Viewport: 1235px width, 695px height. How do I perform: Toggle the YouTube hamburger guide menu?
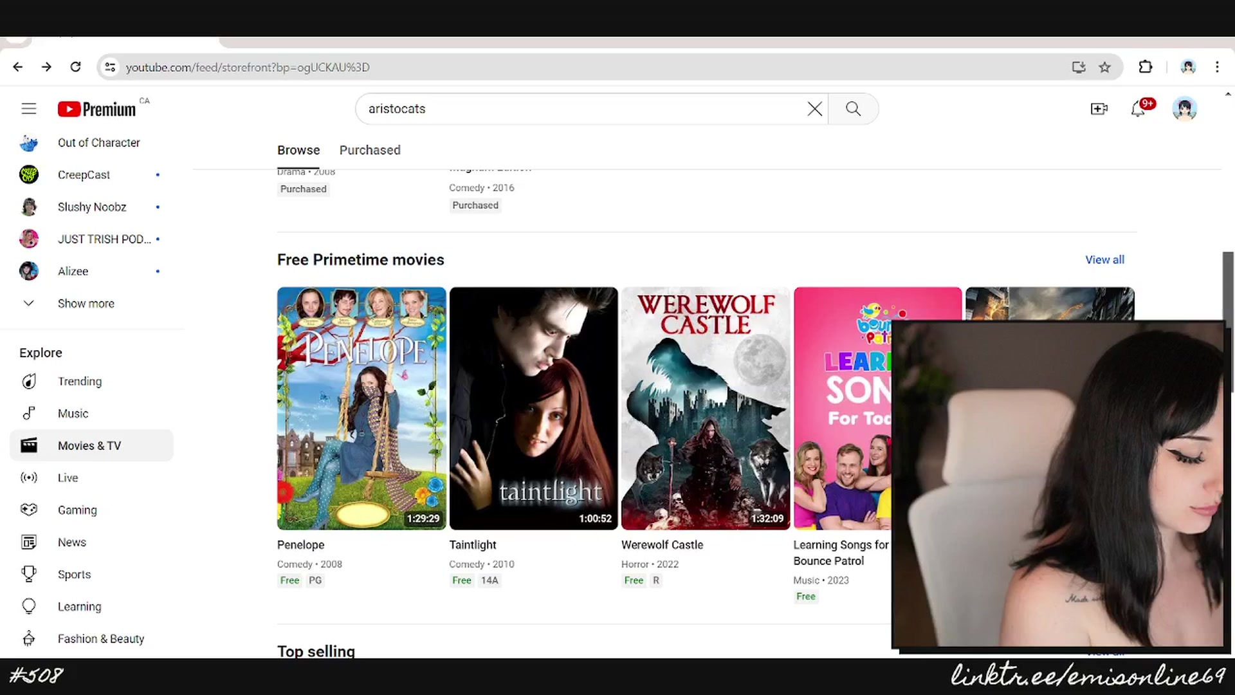tap(29, 109)
